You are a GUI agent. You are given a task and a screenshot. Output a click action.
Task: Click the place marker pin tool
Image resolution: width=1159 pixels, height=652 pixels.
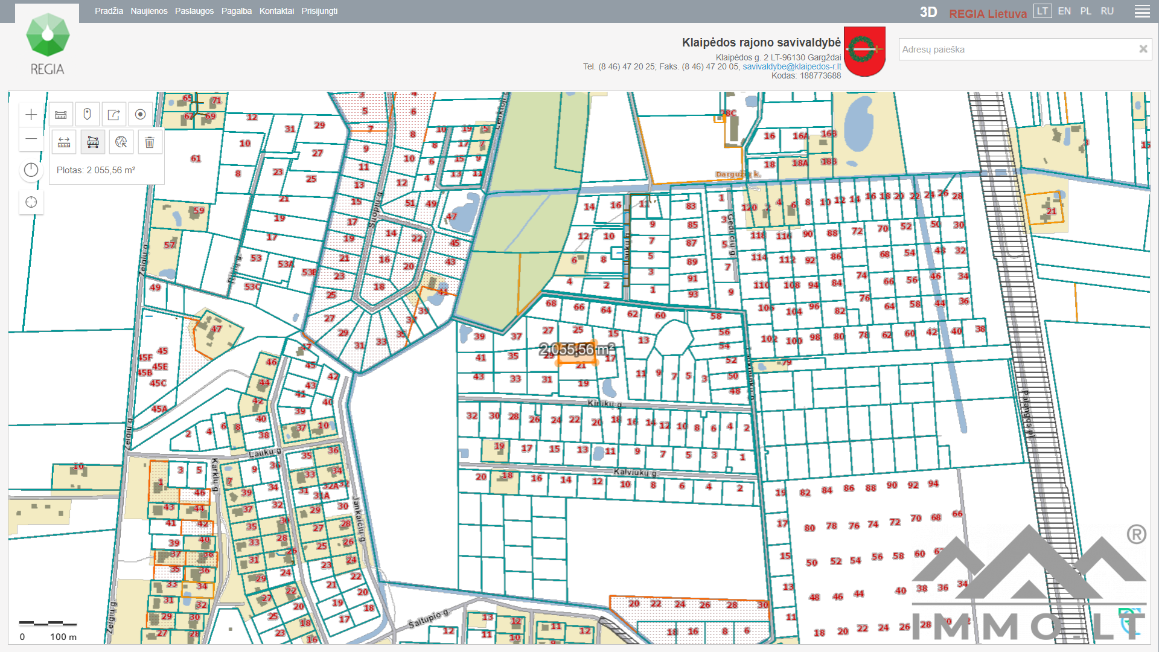pos(87,115)
